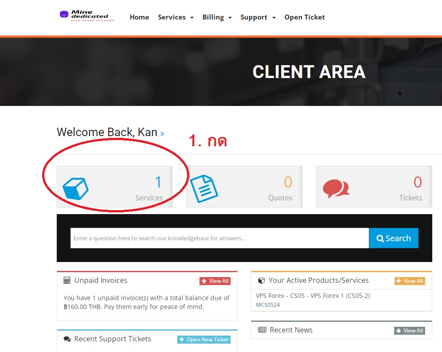
Task: Open the red speech bubbles Tickets icon
Action: (336, 188)
